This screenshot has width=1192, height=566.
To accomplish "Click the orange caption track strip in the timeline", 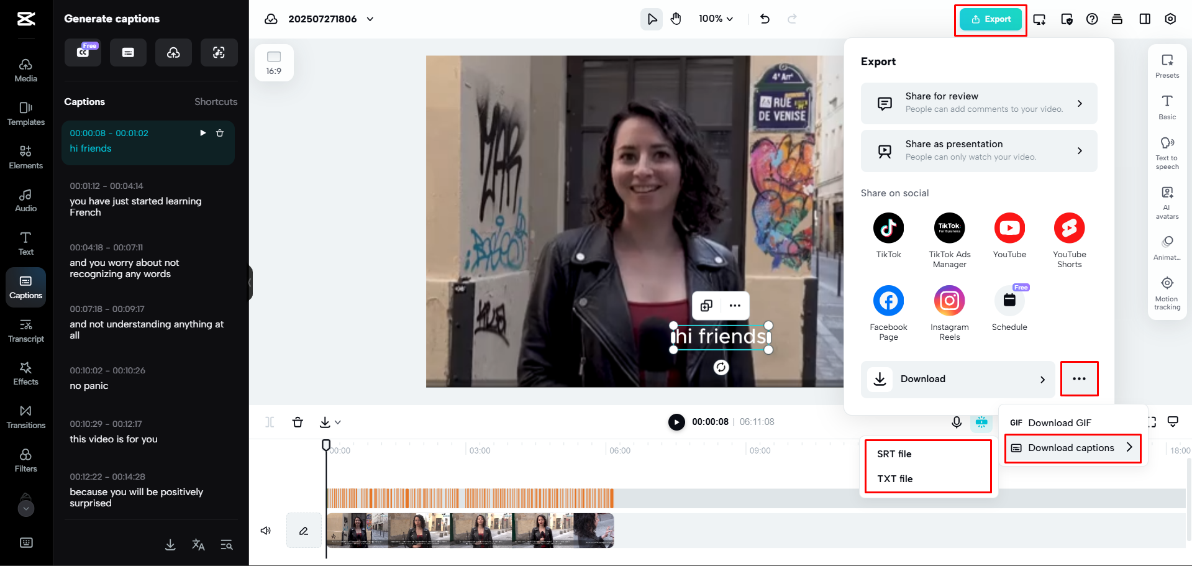I will pos(470,498).
